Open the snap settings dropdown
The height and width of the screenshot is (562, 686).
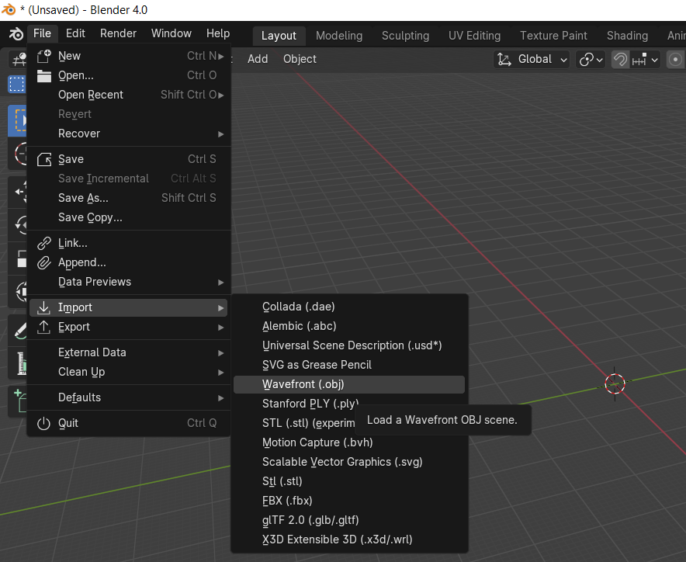[x=645, y=59]
